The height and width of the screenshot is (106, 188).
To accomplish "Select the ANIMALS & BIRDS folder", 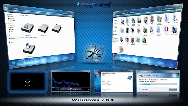I will click(139, 21).
